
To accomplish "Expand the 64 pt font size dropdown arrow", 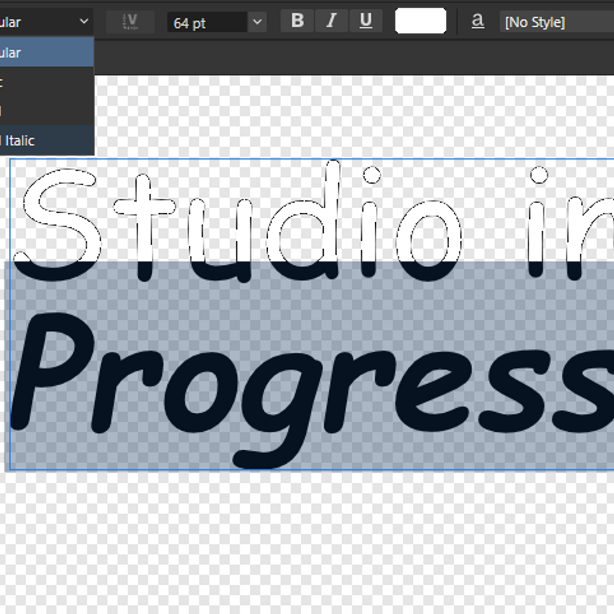I will coord(257,22).
